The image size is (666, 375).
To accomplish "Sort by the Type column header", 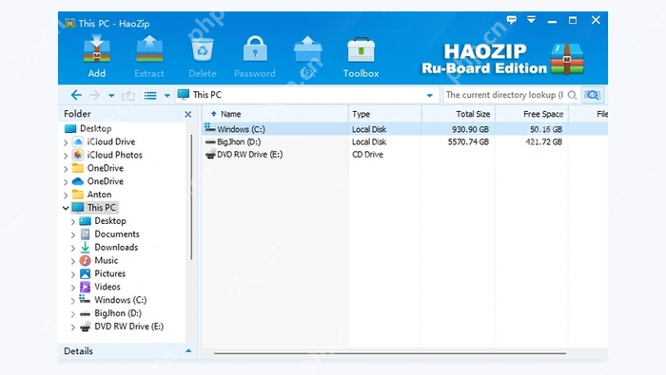I will pos(384,114).
